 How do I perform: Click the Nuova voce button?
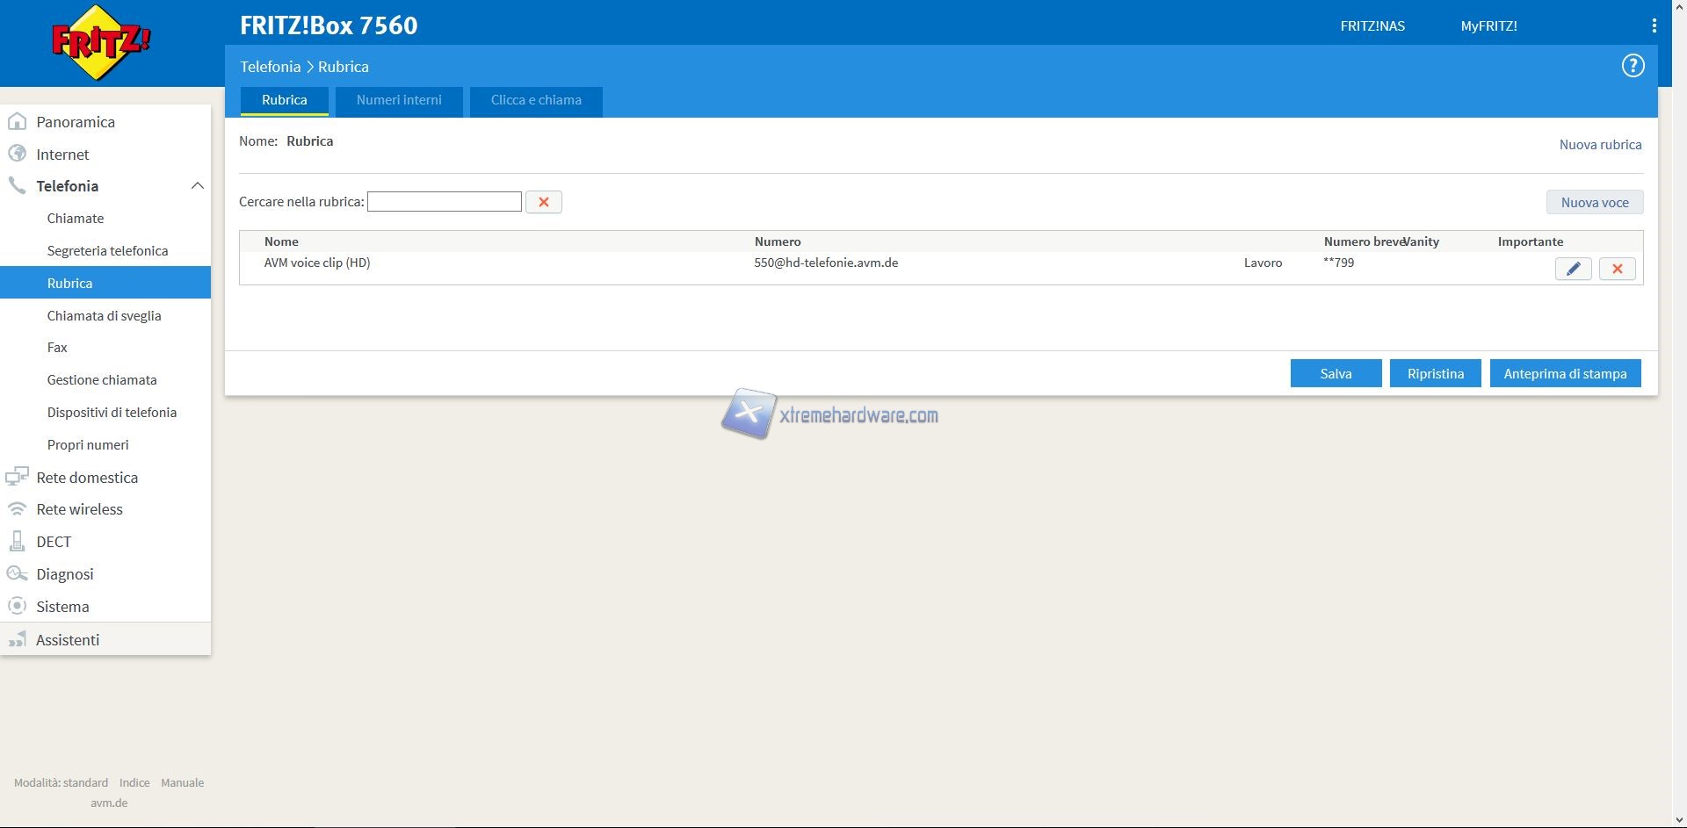[1594, 203]
